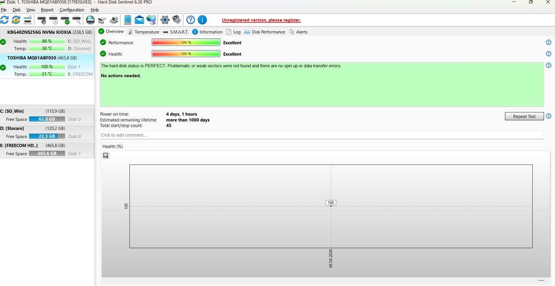The width and height of the screenshot is (555, 286).
Task: Open the File menu
Action: [x=4, y=10]
